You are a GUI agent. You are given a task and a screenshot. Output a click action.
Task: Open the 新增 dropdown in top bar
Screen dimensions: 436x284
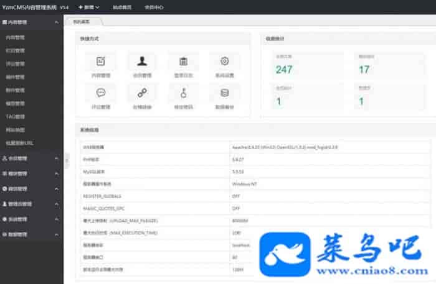coord(88,7)
